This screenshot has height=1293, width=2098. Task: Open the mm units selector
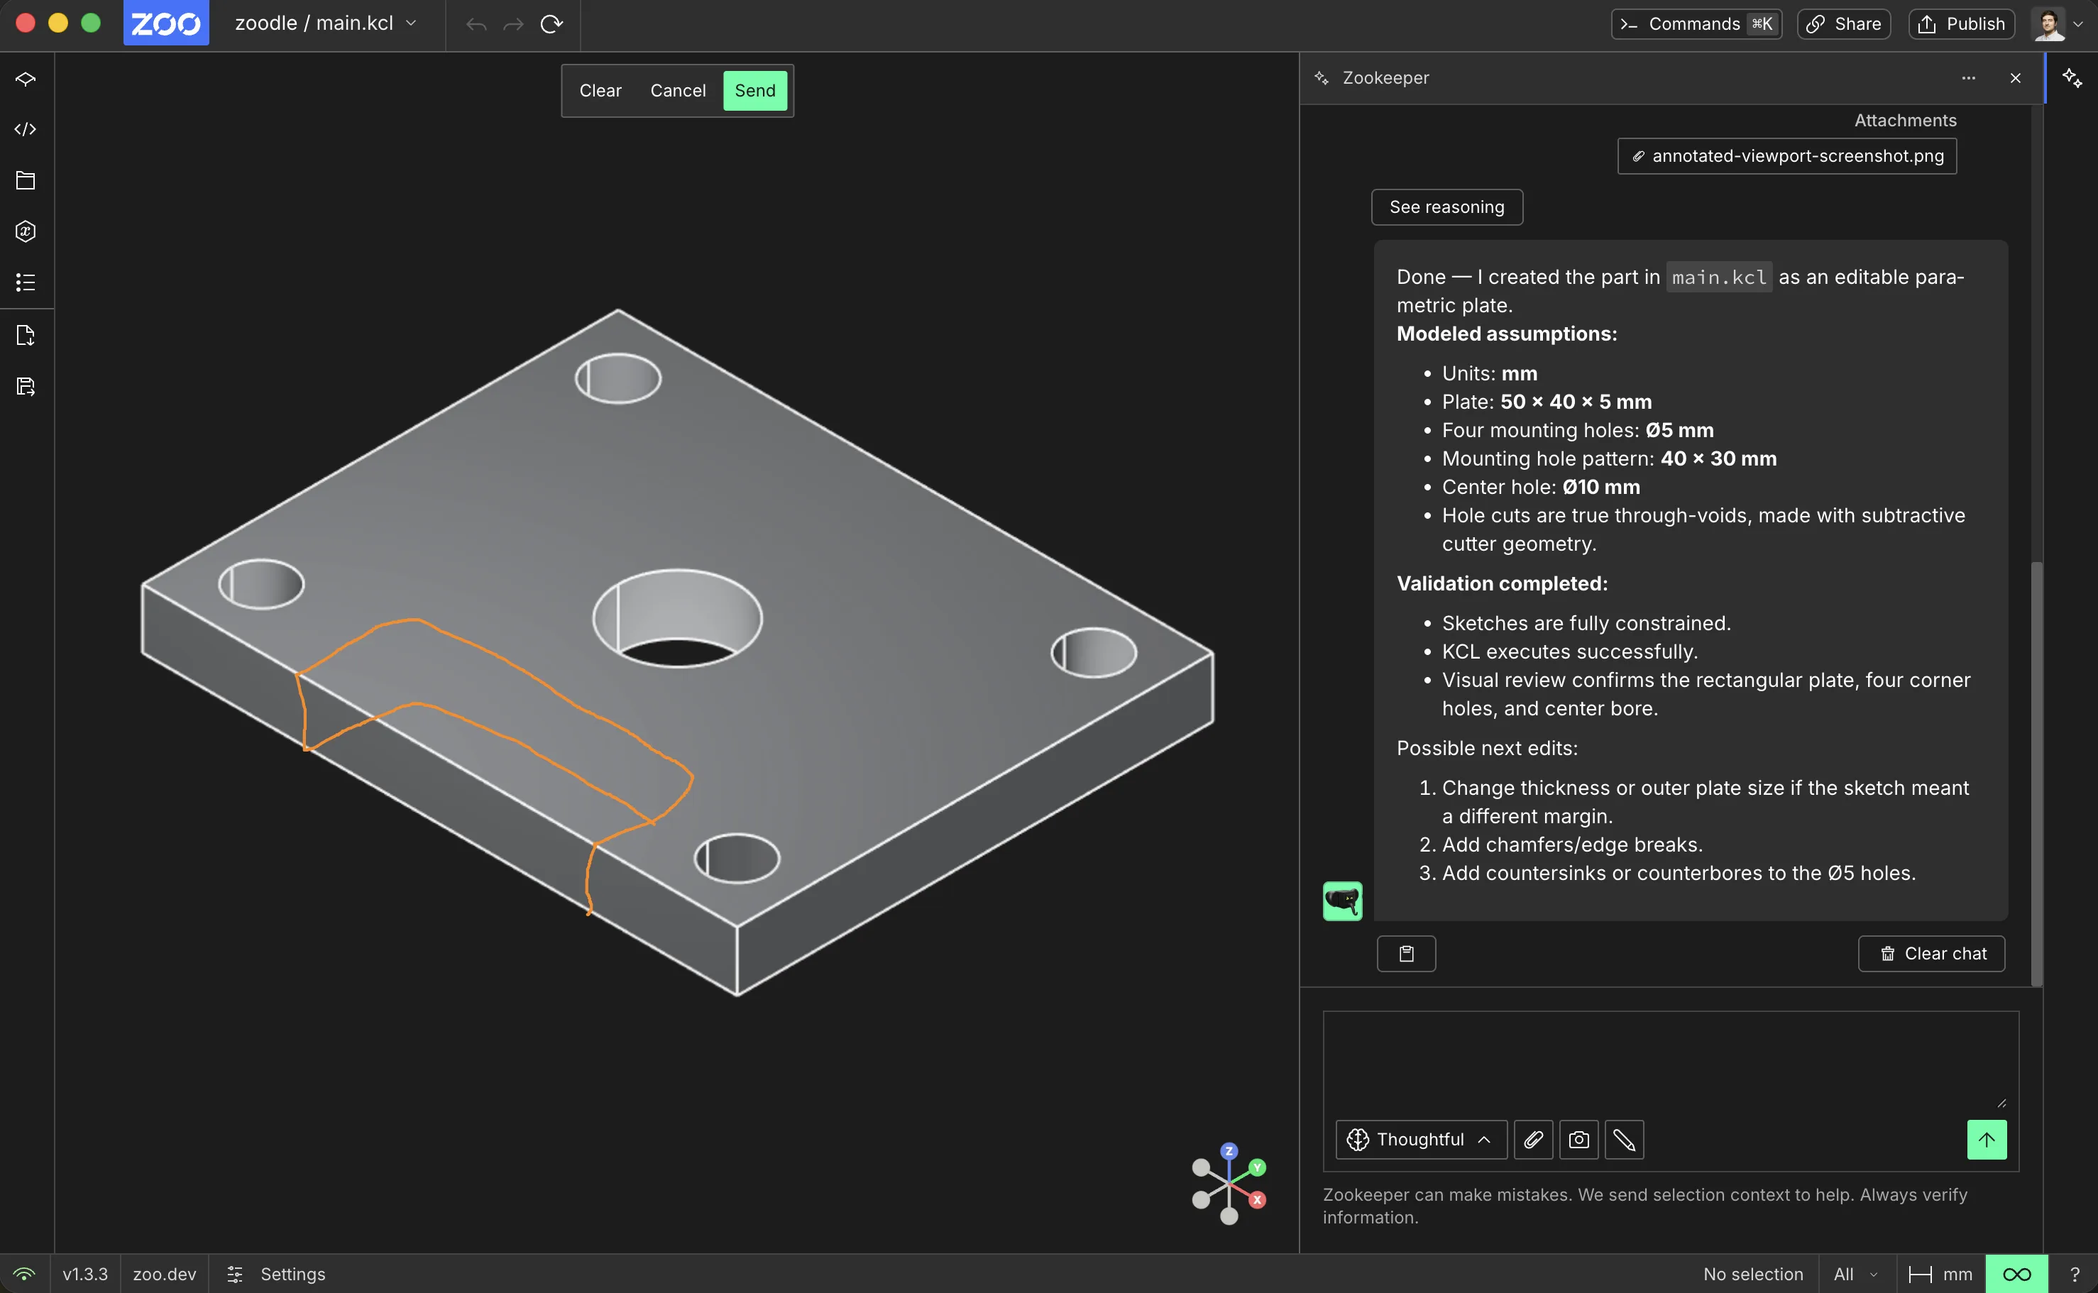point(1940,1274)
